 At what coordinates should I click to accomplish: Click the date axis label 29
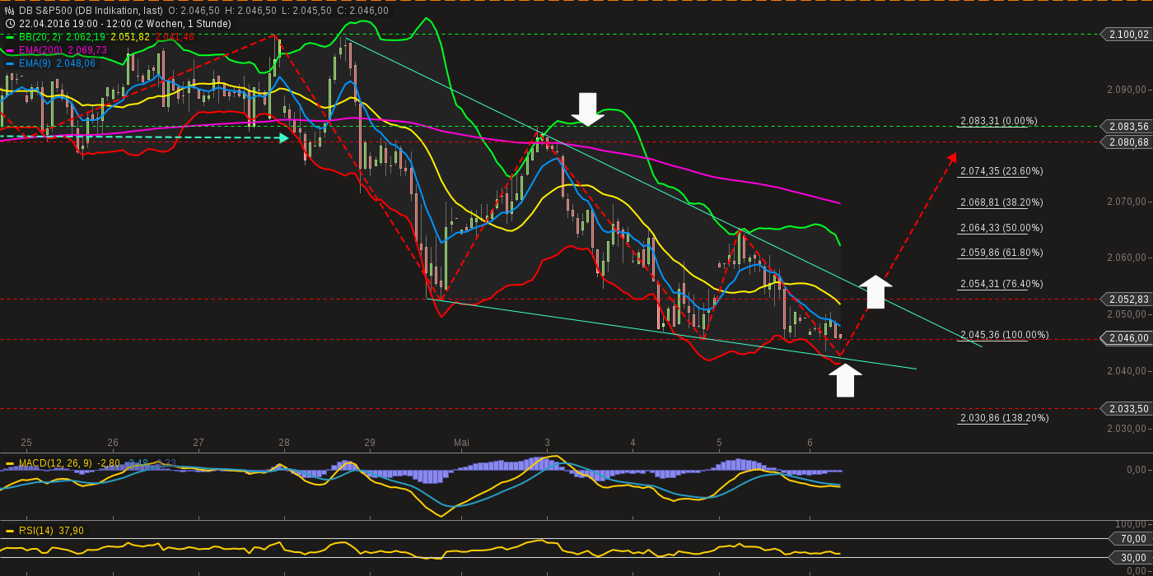(370, 443)
